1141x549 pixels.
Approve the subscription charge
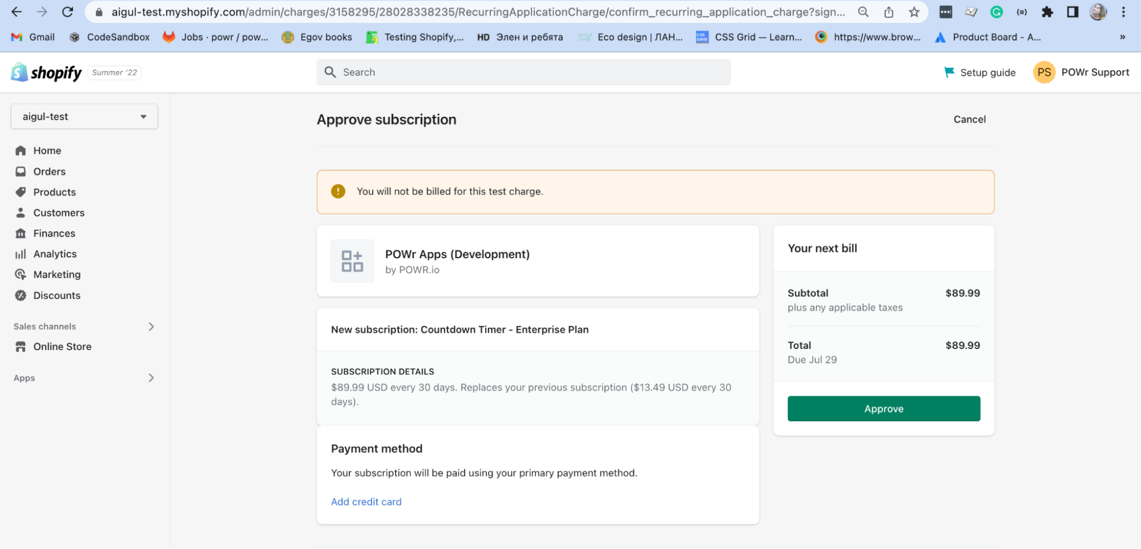[x=883, y=409]
